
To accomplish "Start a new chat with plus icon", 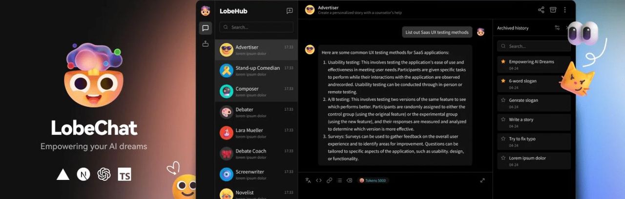I will coord(289,11).
